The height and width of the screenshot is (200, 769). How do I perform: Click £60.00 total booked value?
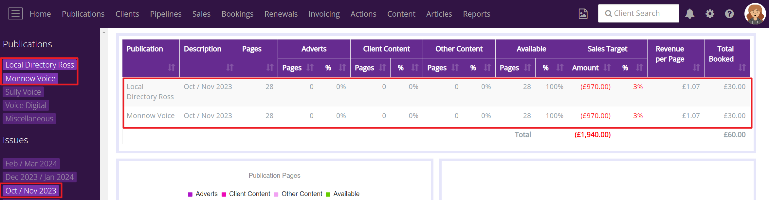point(734,134)
